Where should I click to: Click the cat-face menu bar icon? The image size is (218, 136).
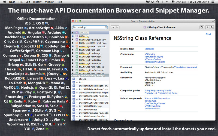click(x=148, y=2)
